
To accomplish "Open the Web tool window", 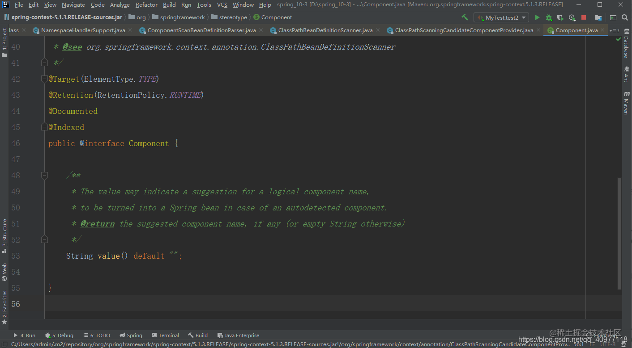I will coord(4,272).
